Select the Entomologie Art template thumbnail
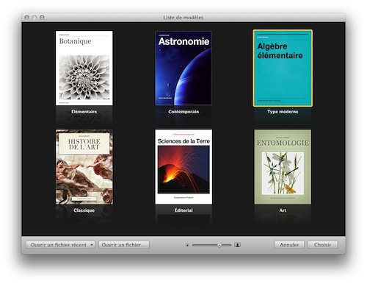 click(x=283, y=167)
